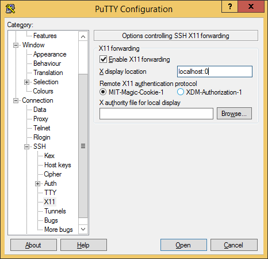Uncheck Enable X11 forwarding
This screenshot has width=268, height=259.
[103, 59]
